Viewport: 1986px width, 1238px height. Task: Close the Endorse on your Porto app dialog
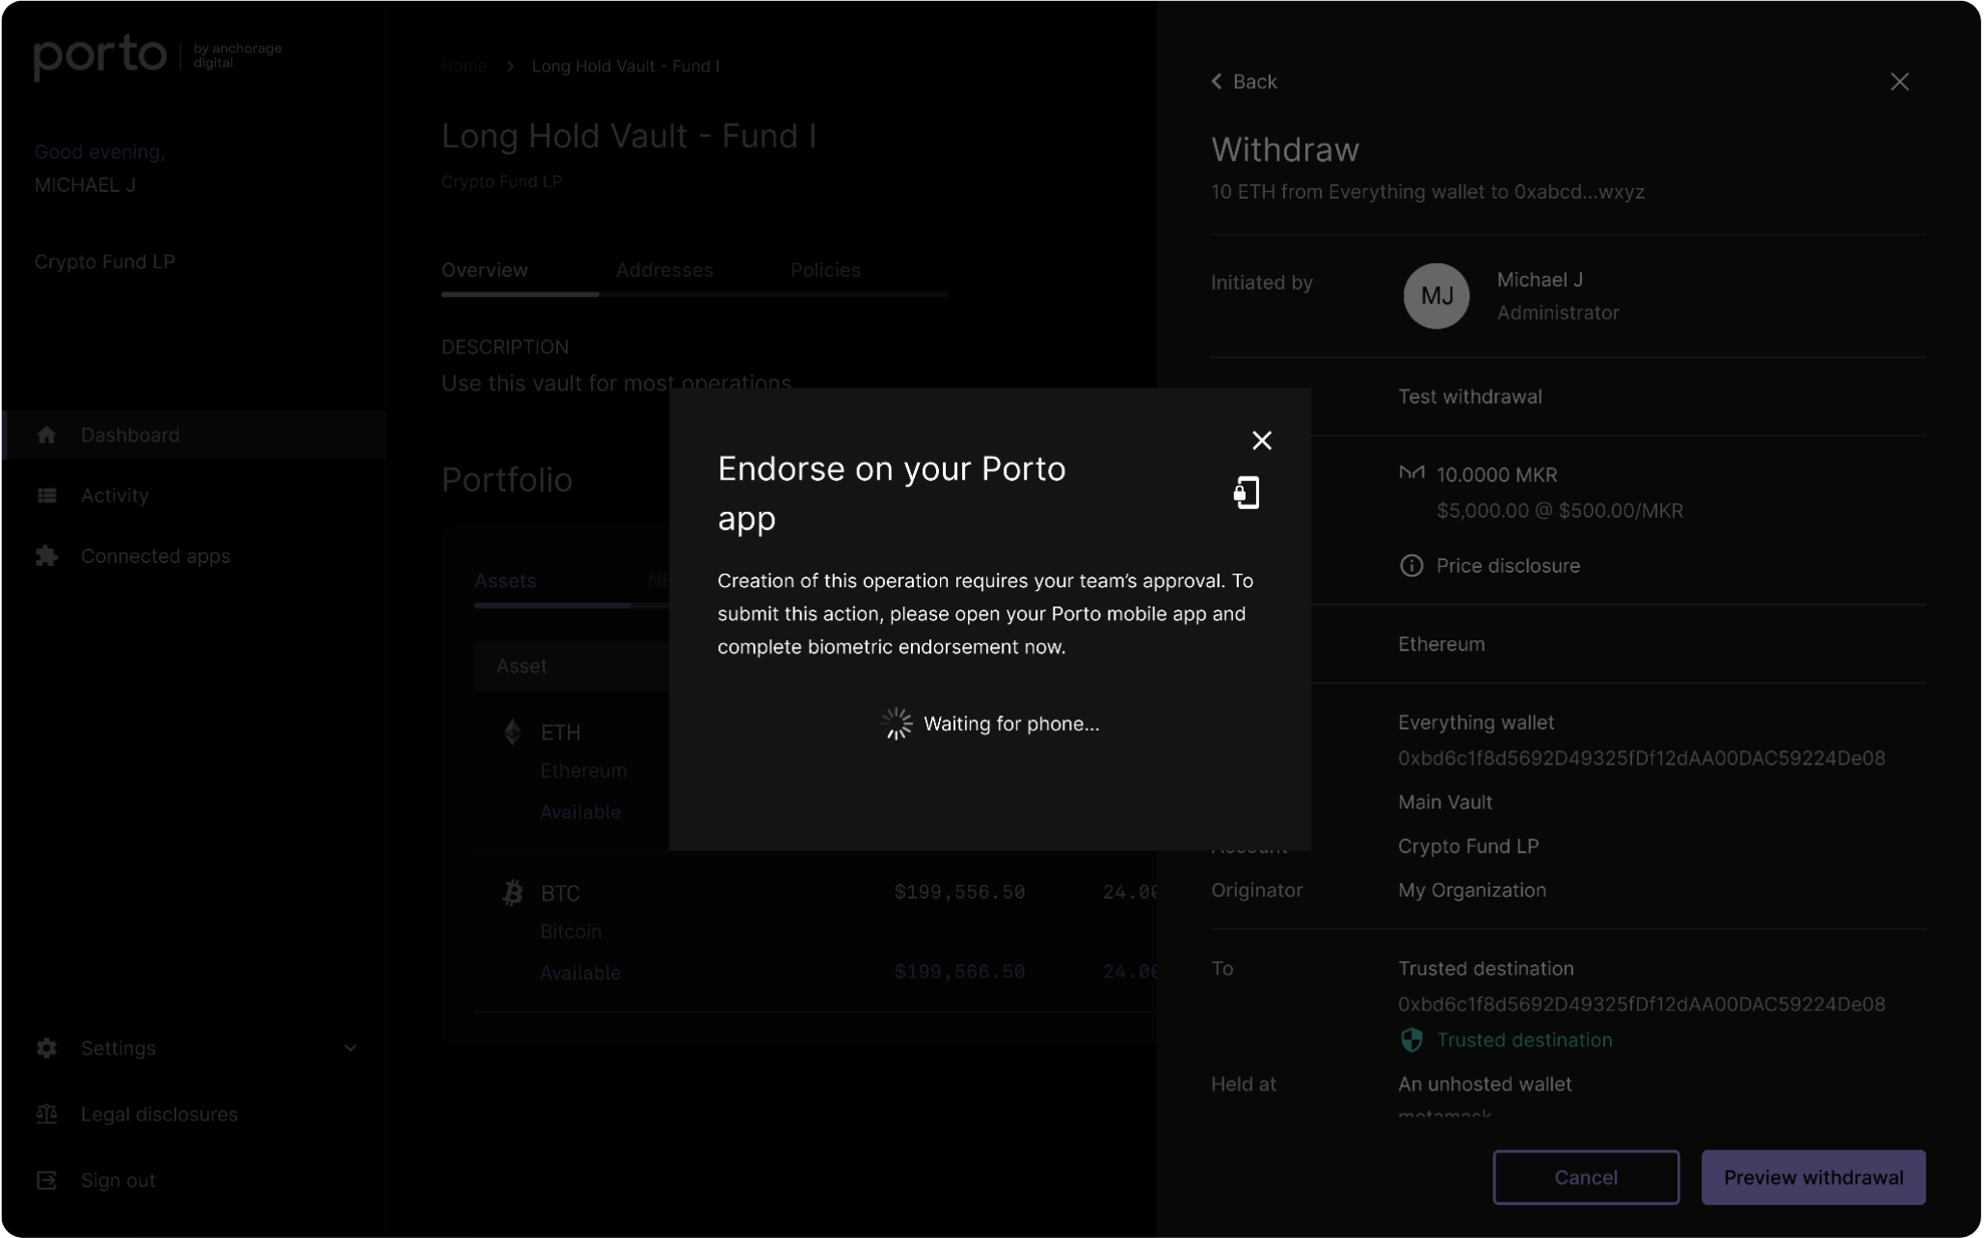pos(1261,441)
